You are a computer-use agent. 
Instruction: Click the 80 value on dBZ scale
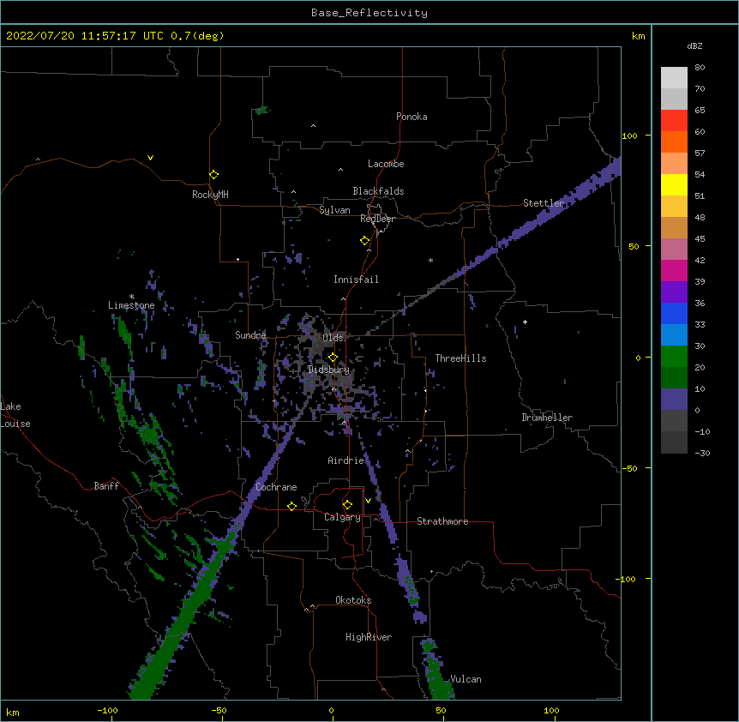point(700,68)
